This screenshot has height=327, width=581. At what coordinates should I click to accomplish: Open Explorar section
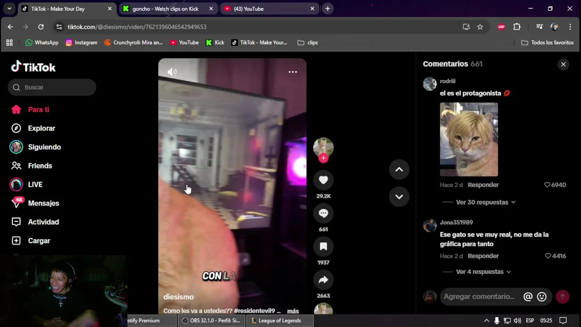click(x=33, y=128)
